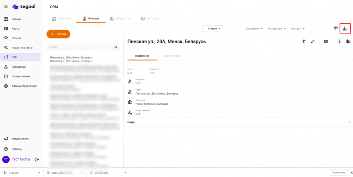Click the import upload icon in top toolbar
353x177 pixels.
tap(335, 29)
